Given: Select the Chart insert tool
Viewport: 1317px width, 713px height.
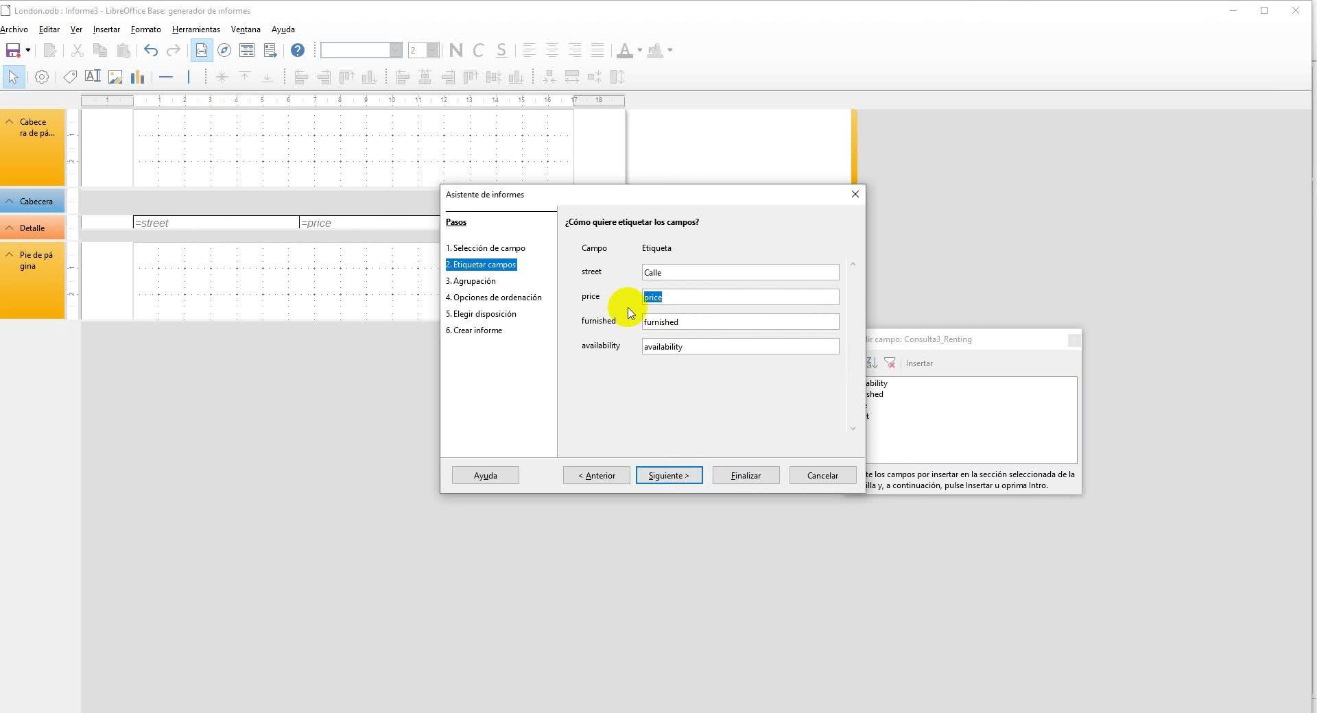Looking at the screenshot, I should pos(138,77).
